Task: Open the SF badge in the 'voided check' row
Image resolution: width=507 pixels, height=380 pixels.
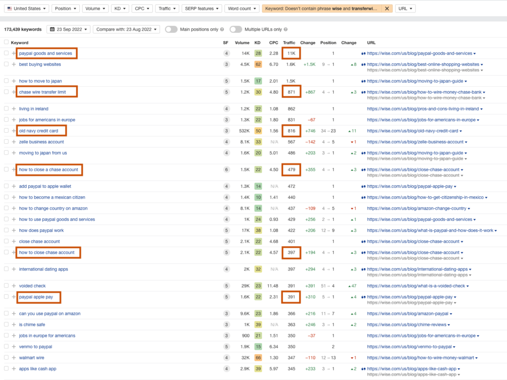Action: coord(226,286)
